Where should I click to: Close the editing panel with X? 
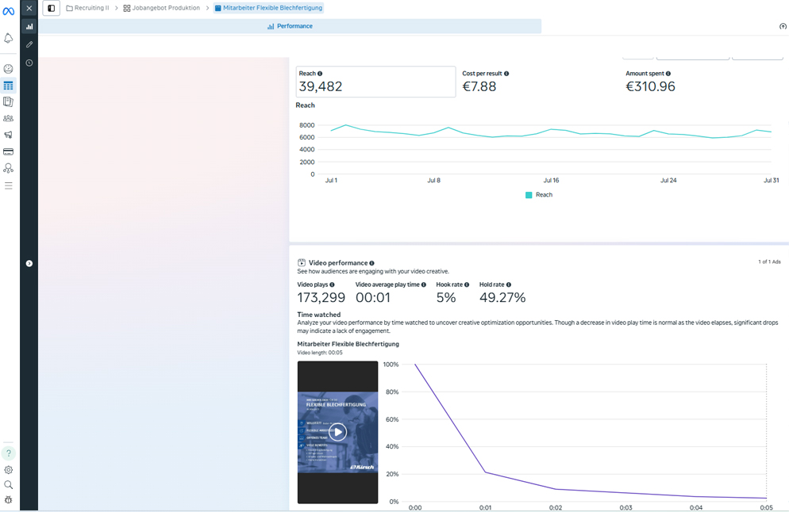29,8
